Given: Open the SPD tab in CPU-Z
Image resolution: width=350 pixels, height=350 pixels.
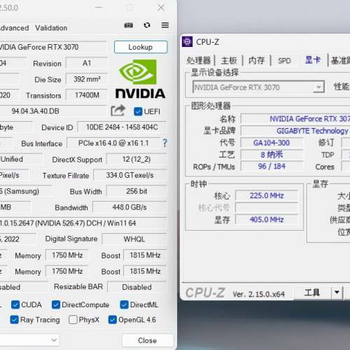Looking at the screenshot, I should 284,61.
